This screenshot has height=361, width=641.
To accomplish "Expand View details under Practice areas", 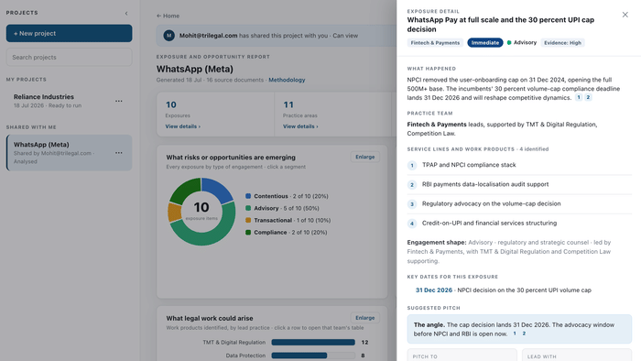I will point(300,126).
